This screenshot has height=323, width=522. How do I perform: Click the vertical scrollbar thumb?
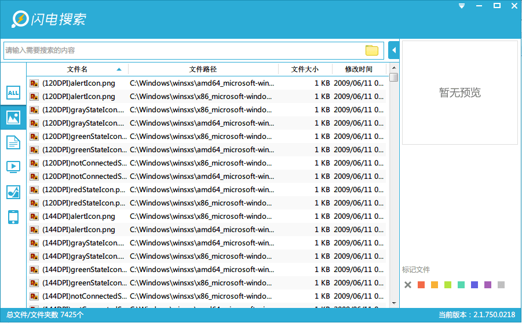[x=394, y=77]
